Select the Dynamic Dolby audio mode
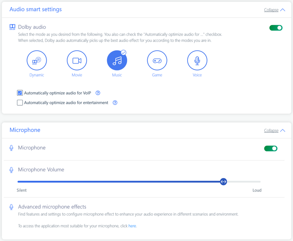The width and height of the screenshot is (293, 241). [37, 60]
